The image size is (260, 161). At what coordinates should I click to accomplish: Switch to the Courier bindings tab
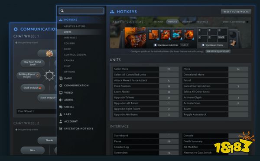(x=187, y=22)
